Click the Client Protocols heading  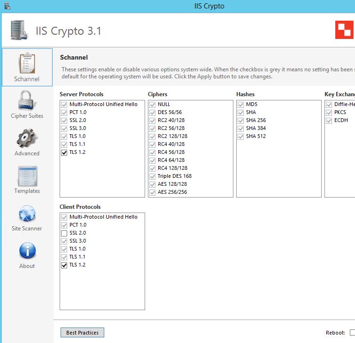coord(80,207)
